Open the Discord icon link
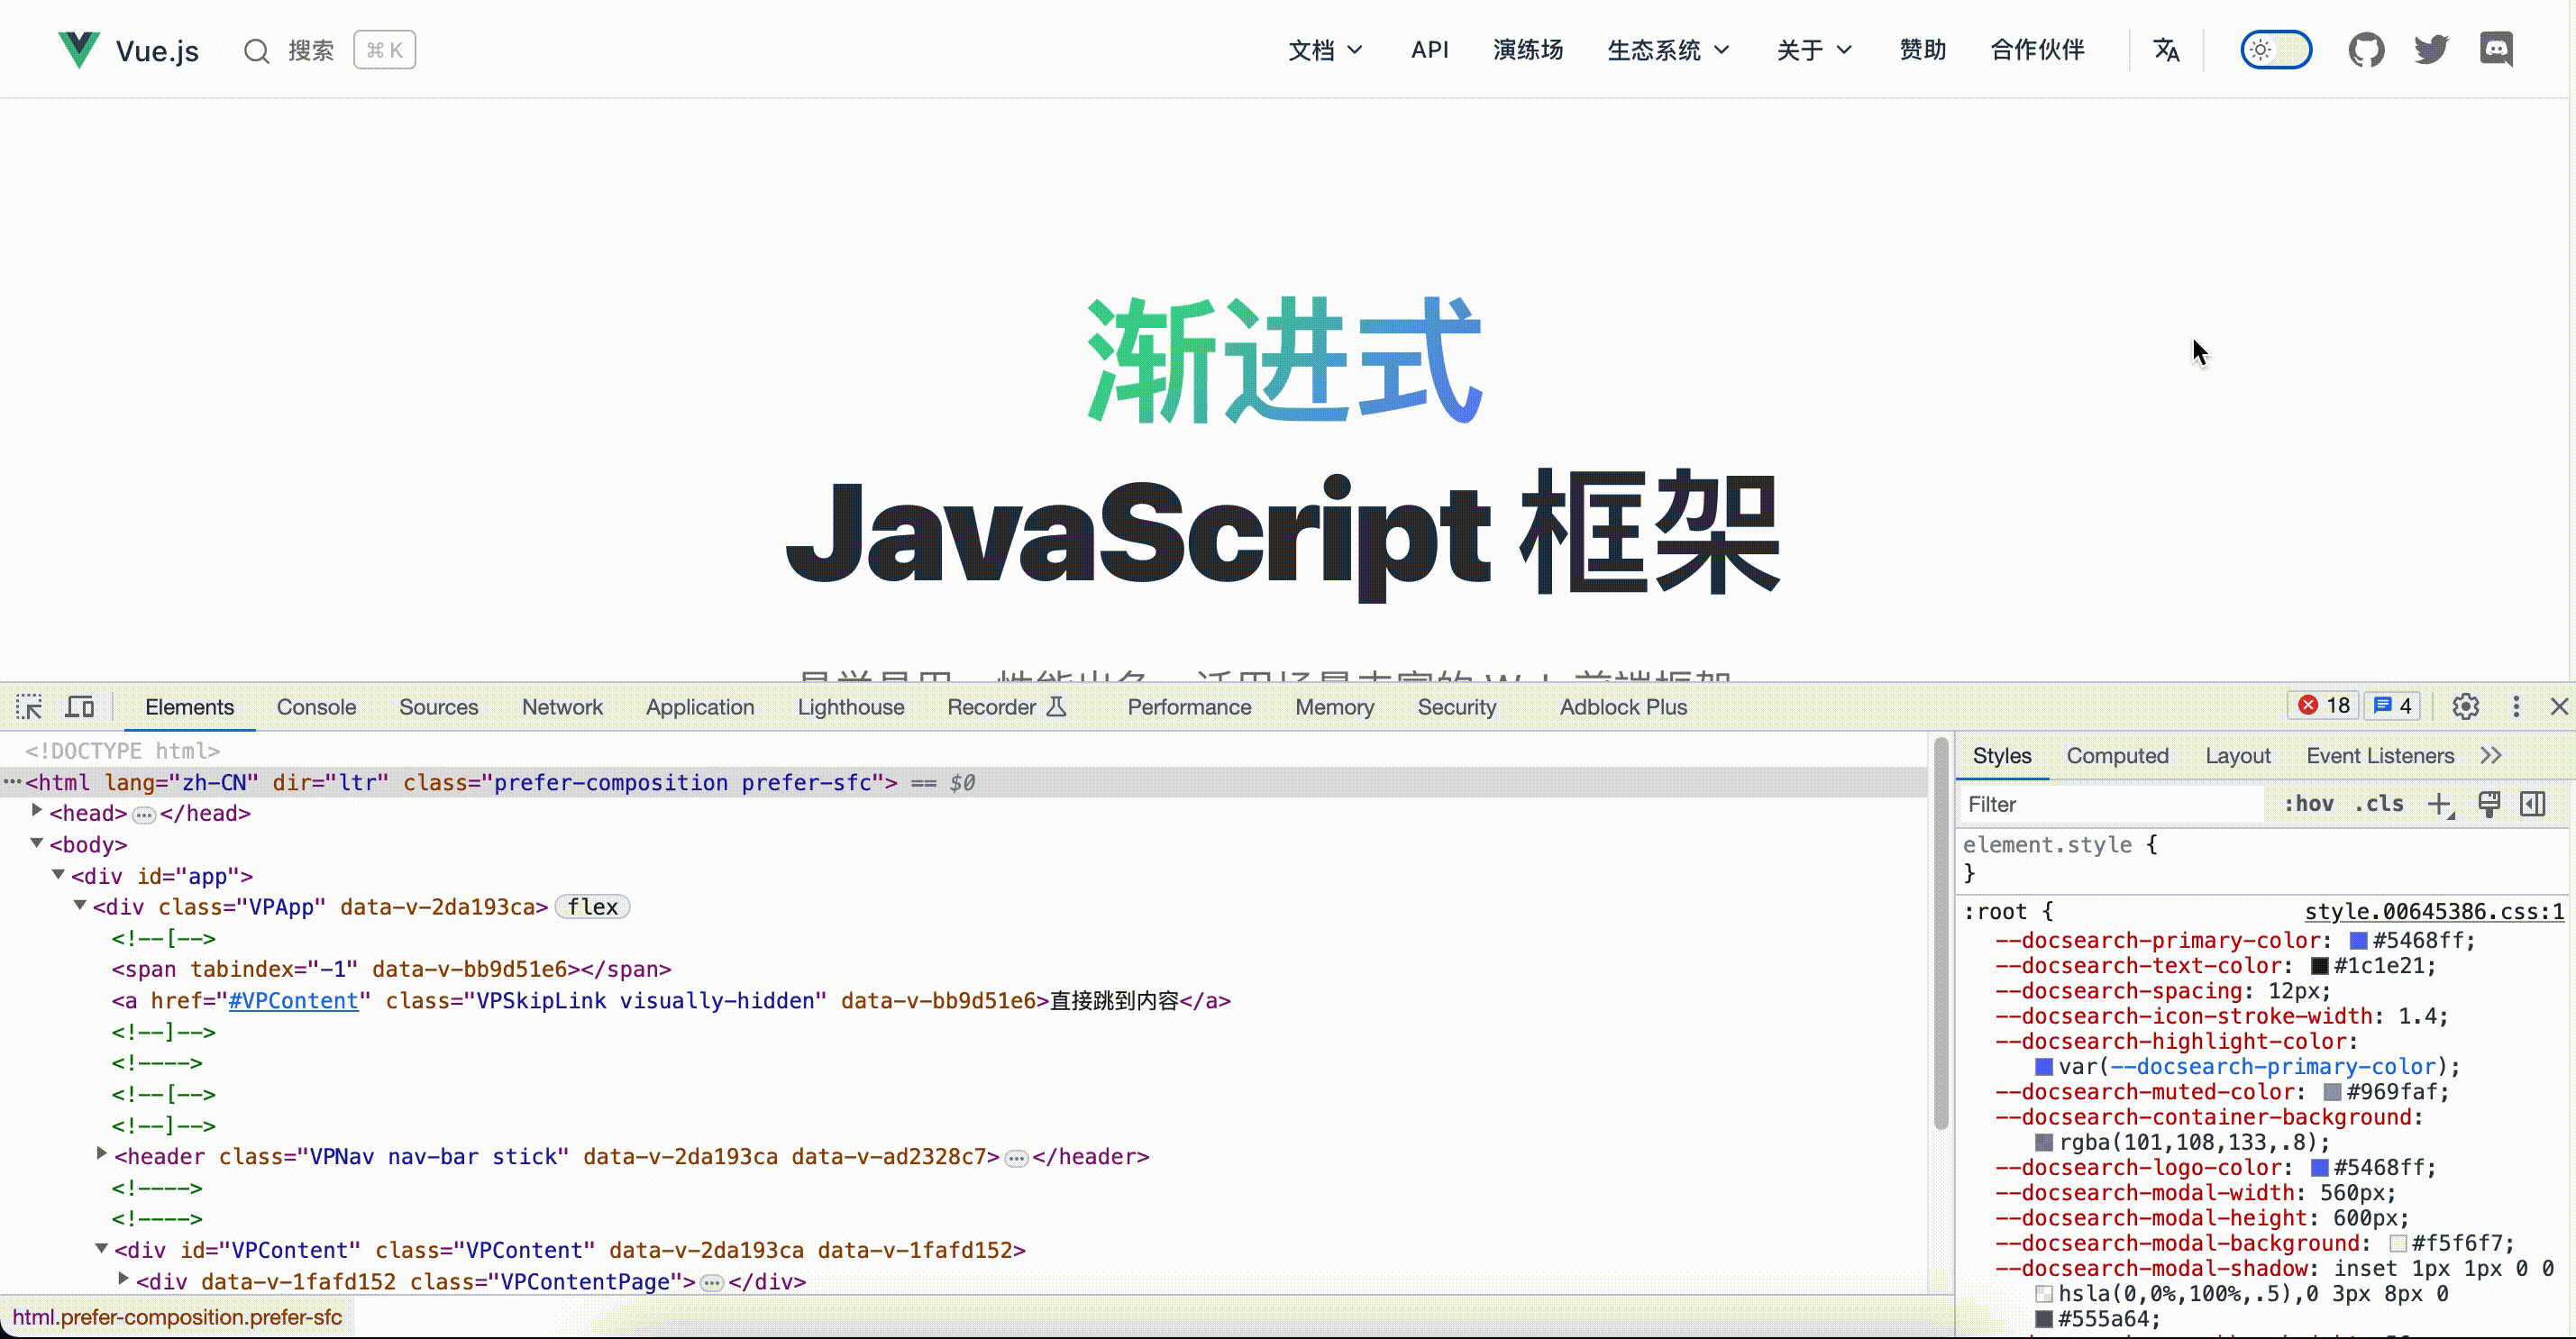Screen dimensions: 2576x1339 click(2497, 50)
